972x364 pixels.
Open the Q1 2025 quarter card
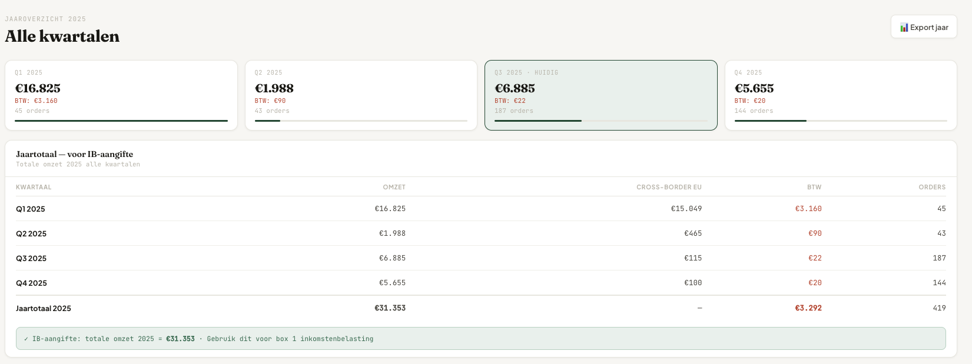click(121, 94)
